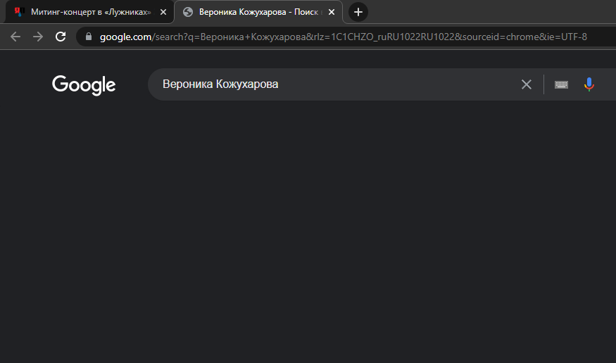
Task: Click the Яндекс favicon on first tab
Action: [19, 12]
